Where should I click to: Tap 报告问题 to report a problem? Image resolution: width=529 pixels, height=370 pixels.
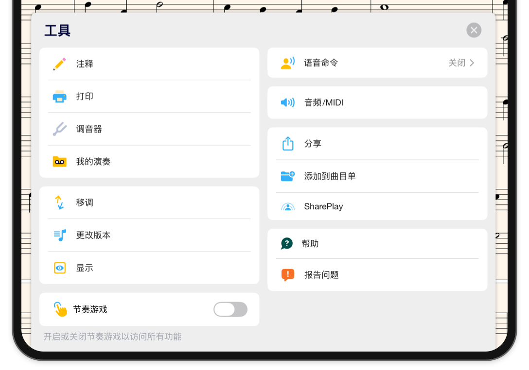point(377,275)
